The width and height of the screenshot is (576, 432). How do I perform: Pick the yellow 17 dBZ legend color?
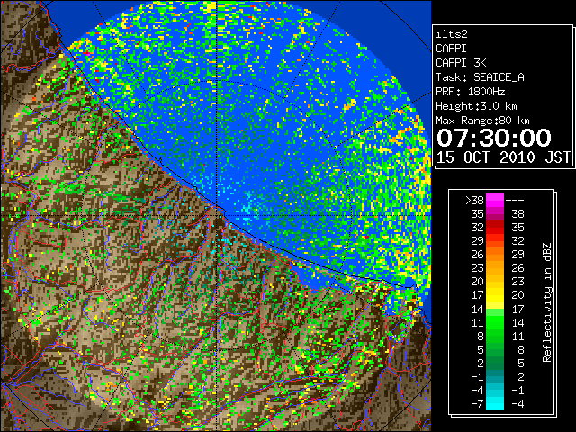pyautogui.click(x=495, y=295)
